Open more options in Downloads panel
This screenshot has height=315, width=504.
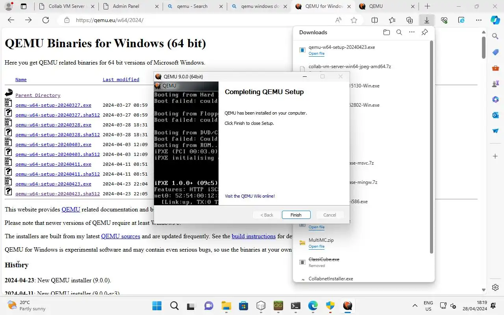click(412, 32)
